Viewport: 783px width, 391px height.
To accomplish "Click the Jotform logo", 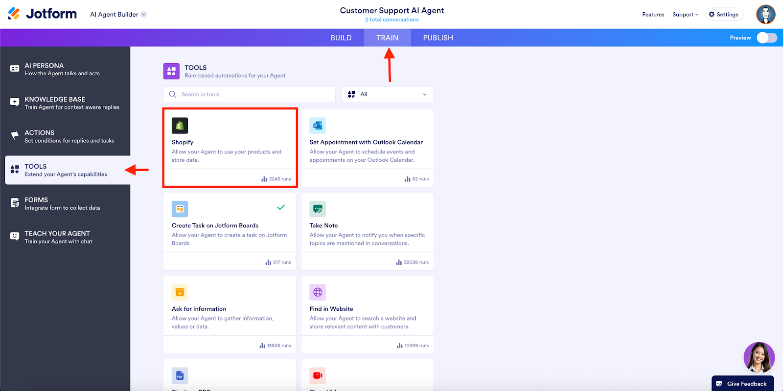I will [x=43, y=14].
